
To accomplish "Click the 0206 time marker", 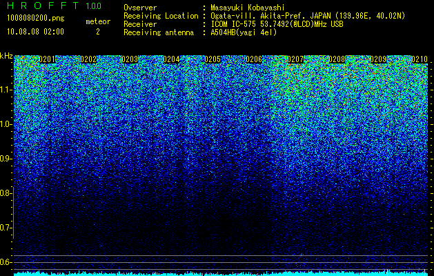I will point(254,59).
